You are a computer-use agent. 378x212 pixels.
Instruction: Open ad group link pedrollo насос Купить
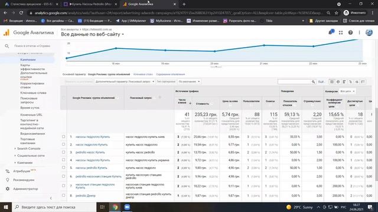[90, 153]
